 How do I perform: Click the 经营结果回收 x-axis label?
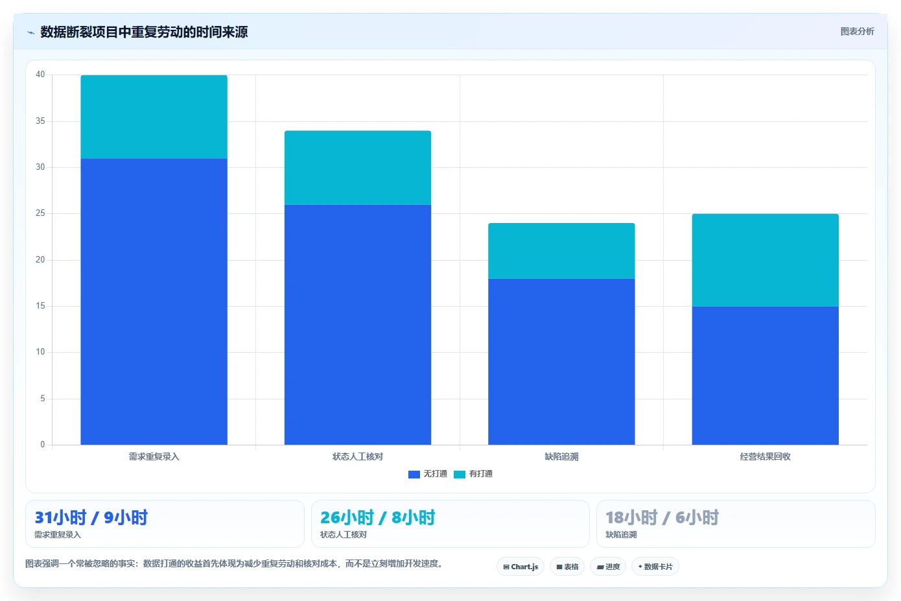766,456
